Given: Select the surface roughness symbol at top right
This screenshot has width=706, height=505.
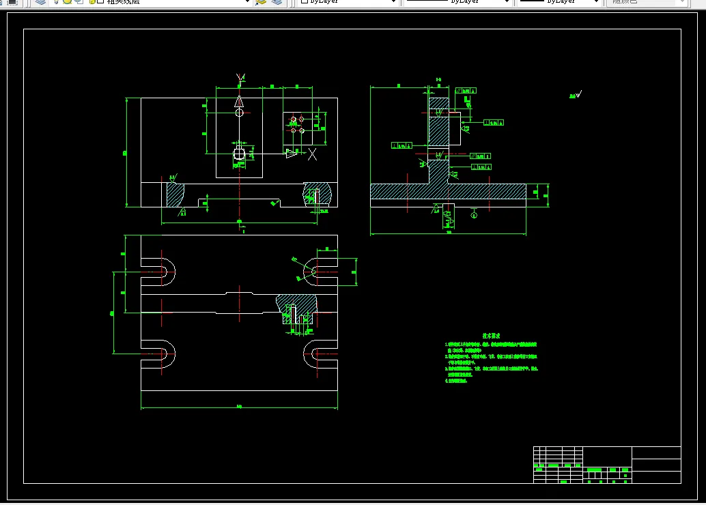Looking at the screenshot, I should pos(576,95).
